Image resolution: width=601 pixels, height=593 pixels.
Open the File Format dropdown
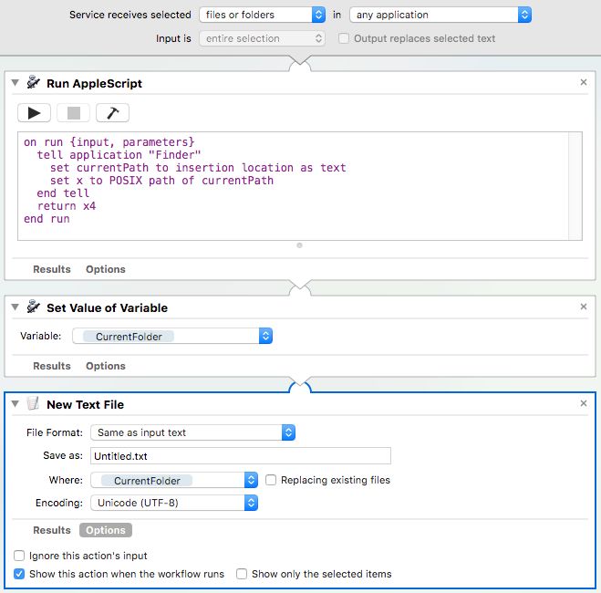[x=192, y=432]
